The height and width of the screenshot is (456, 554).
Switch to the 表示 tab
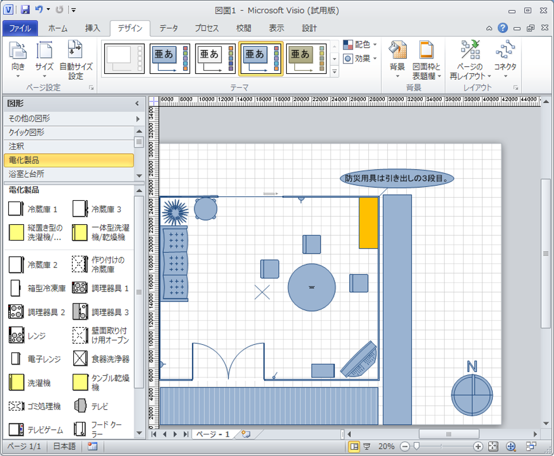pos(276,28)
